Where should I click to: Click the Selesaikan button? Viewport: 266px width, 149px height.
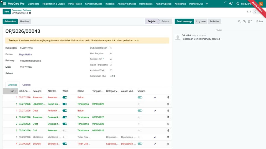tap(10, 22)
